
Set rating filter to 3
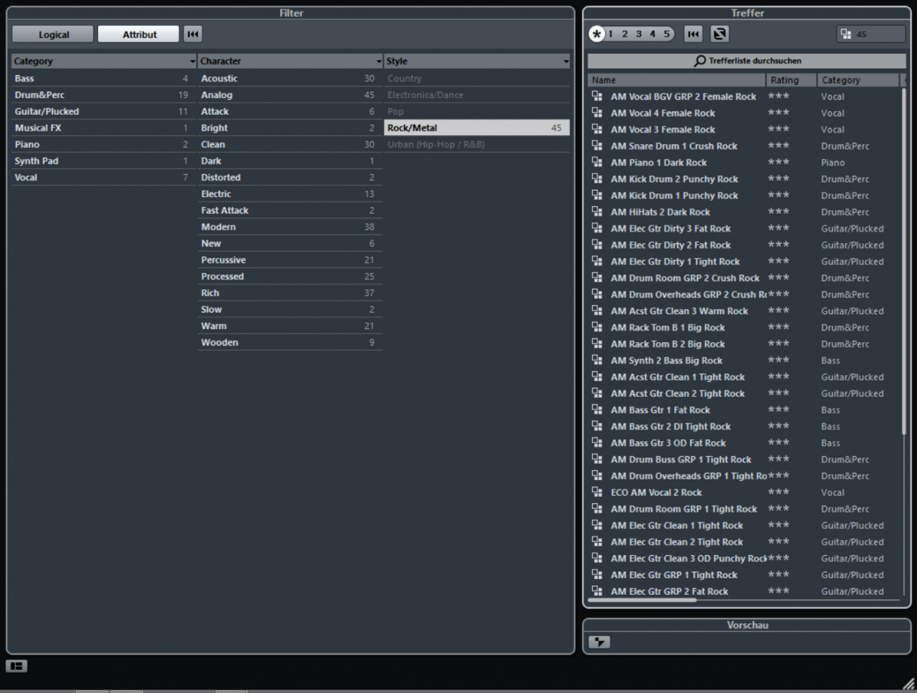coord(639,34)
